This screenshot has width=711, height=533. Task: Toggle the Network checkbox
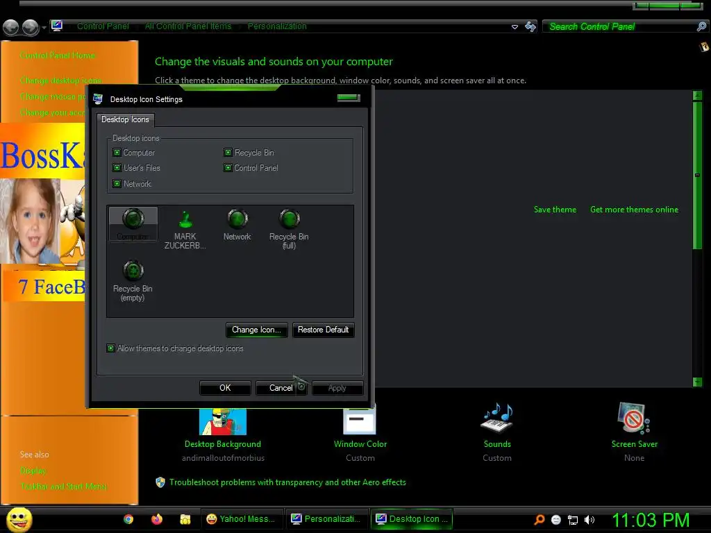[117, 183]
